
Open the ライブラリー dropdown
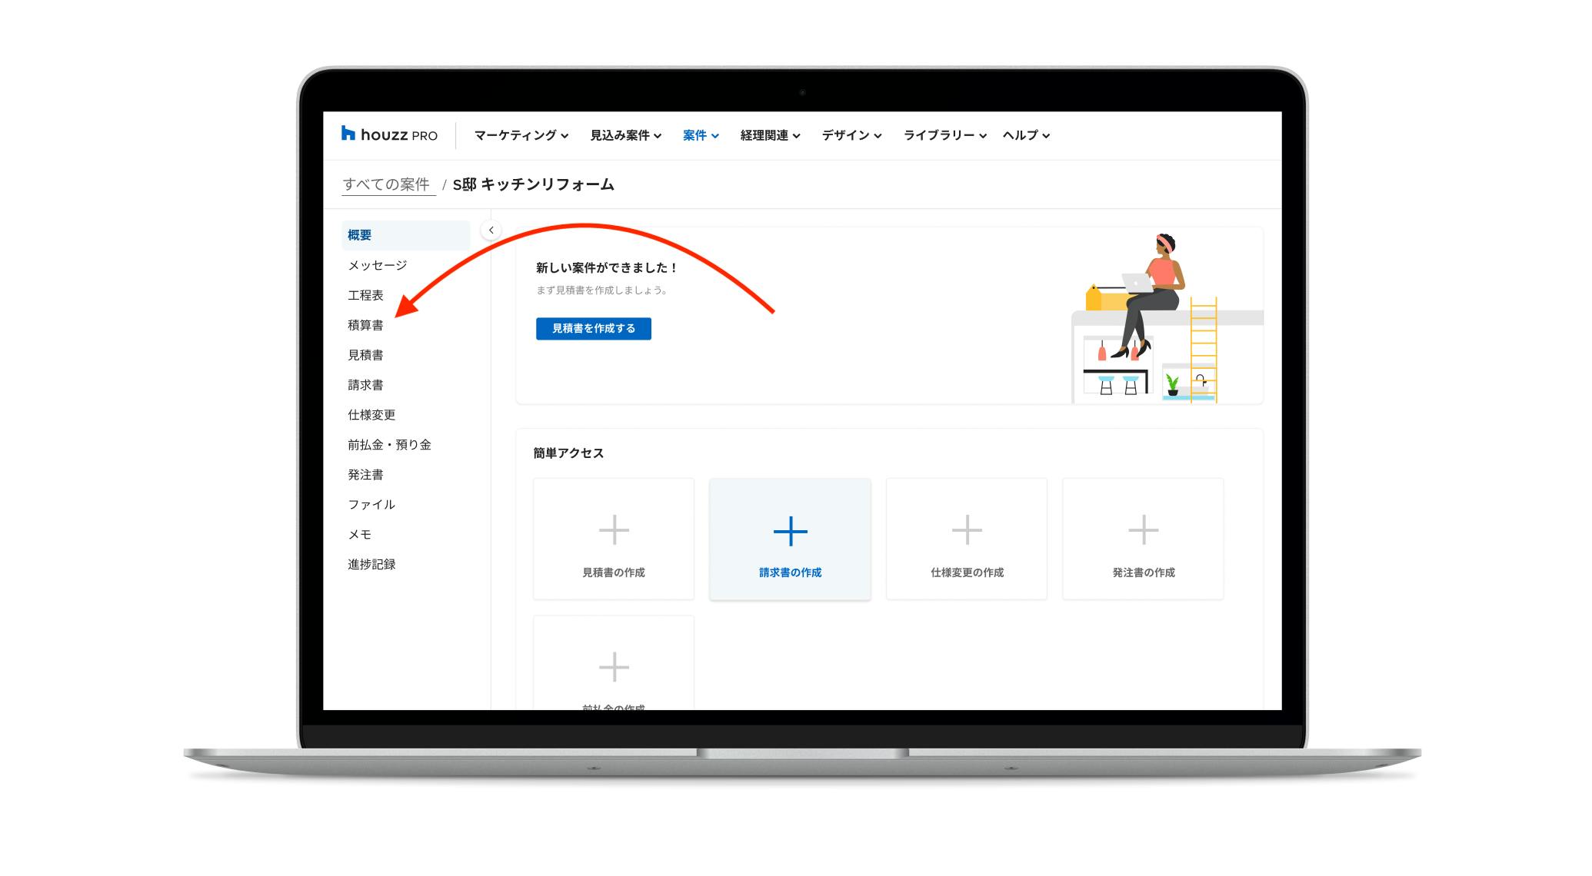click(944, 135)
